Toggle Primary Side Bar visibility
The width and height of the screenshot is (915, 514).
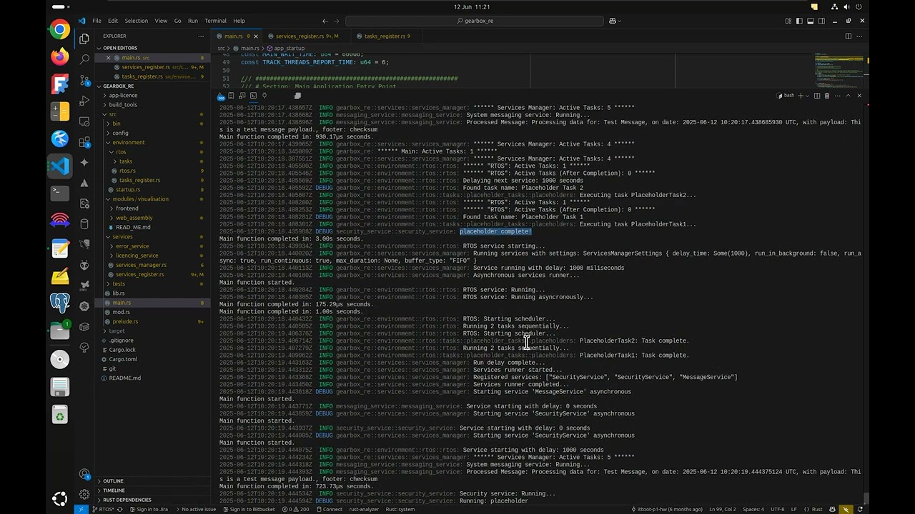point(799,21)
